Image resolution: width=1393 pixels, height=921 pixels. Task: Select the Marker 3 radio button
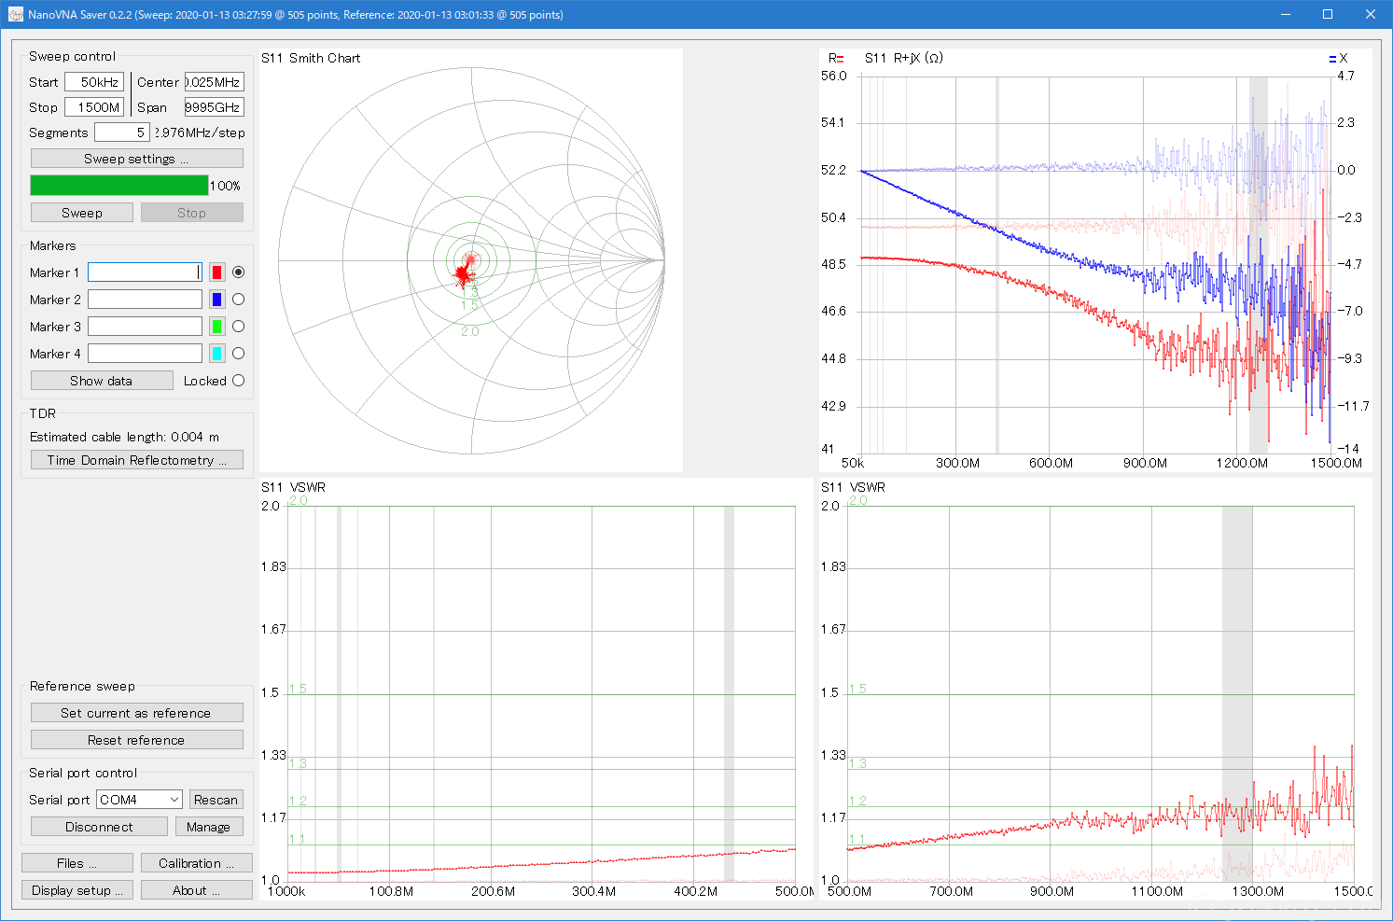coord(238,327)
